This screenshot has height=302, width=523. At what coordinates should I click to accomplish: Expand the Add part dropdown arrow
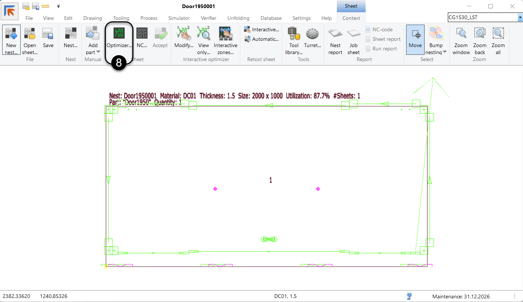click(98, 52)
